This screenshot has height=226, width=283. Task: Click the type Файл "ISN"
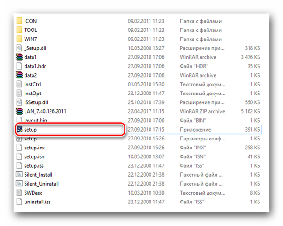(193, 156)
